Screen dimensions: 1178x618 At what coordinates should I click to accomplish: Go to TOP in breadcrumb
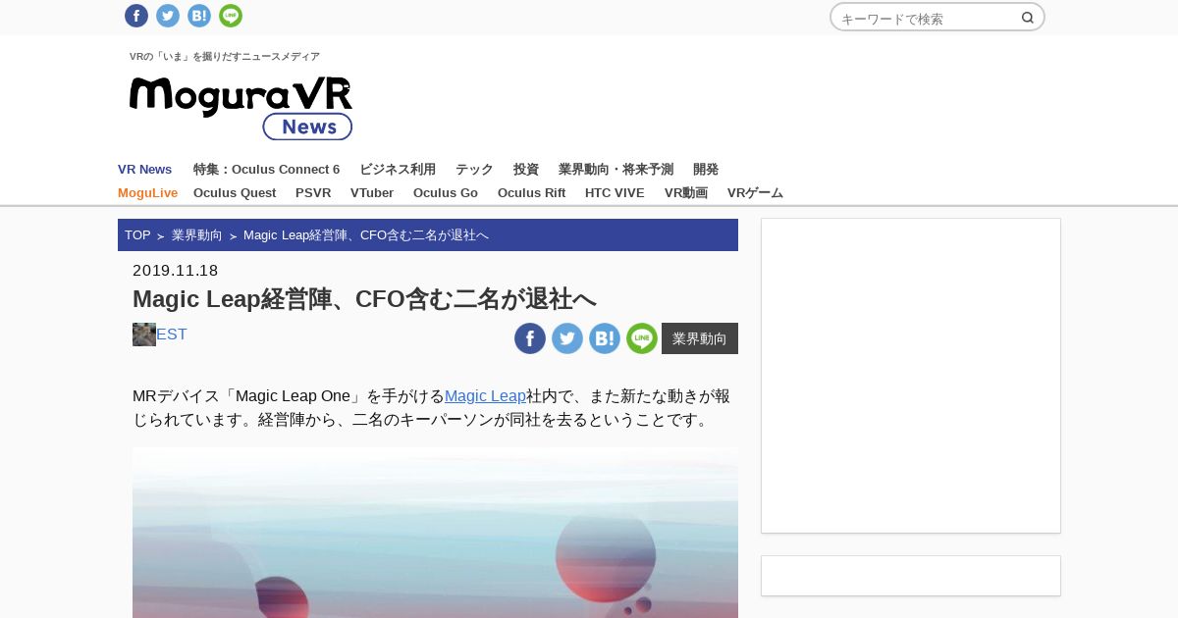pyautogui.click(x=137, y=235)
